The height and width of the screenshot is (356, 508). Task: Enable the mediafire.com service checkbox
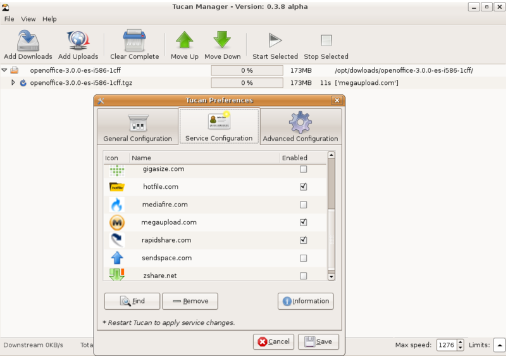pos(303,205)
